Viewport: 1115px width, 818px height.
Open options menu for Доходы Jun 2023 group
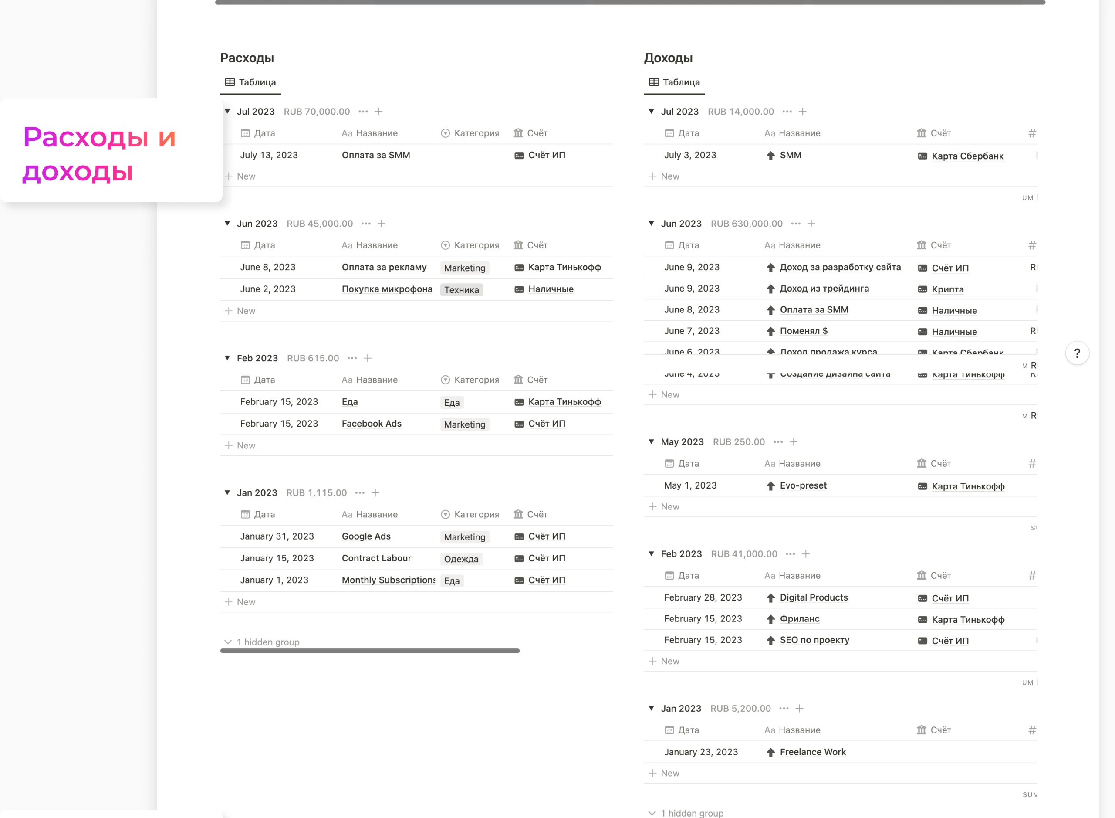pos(796,223)
